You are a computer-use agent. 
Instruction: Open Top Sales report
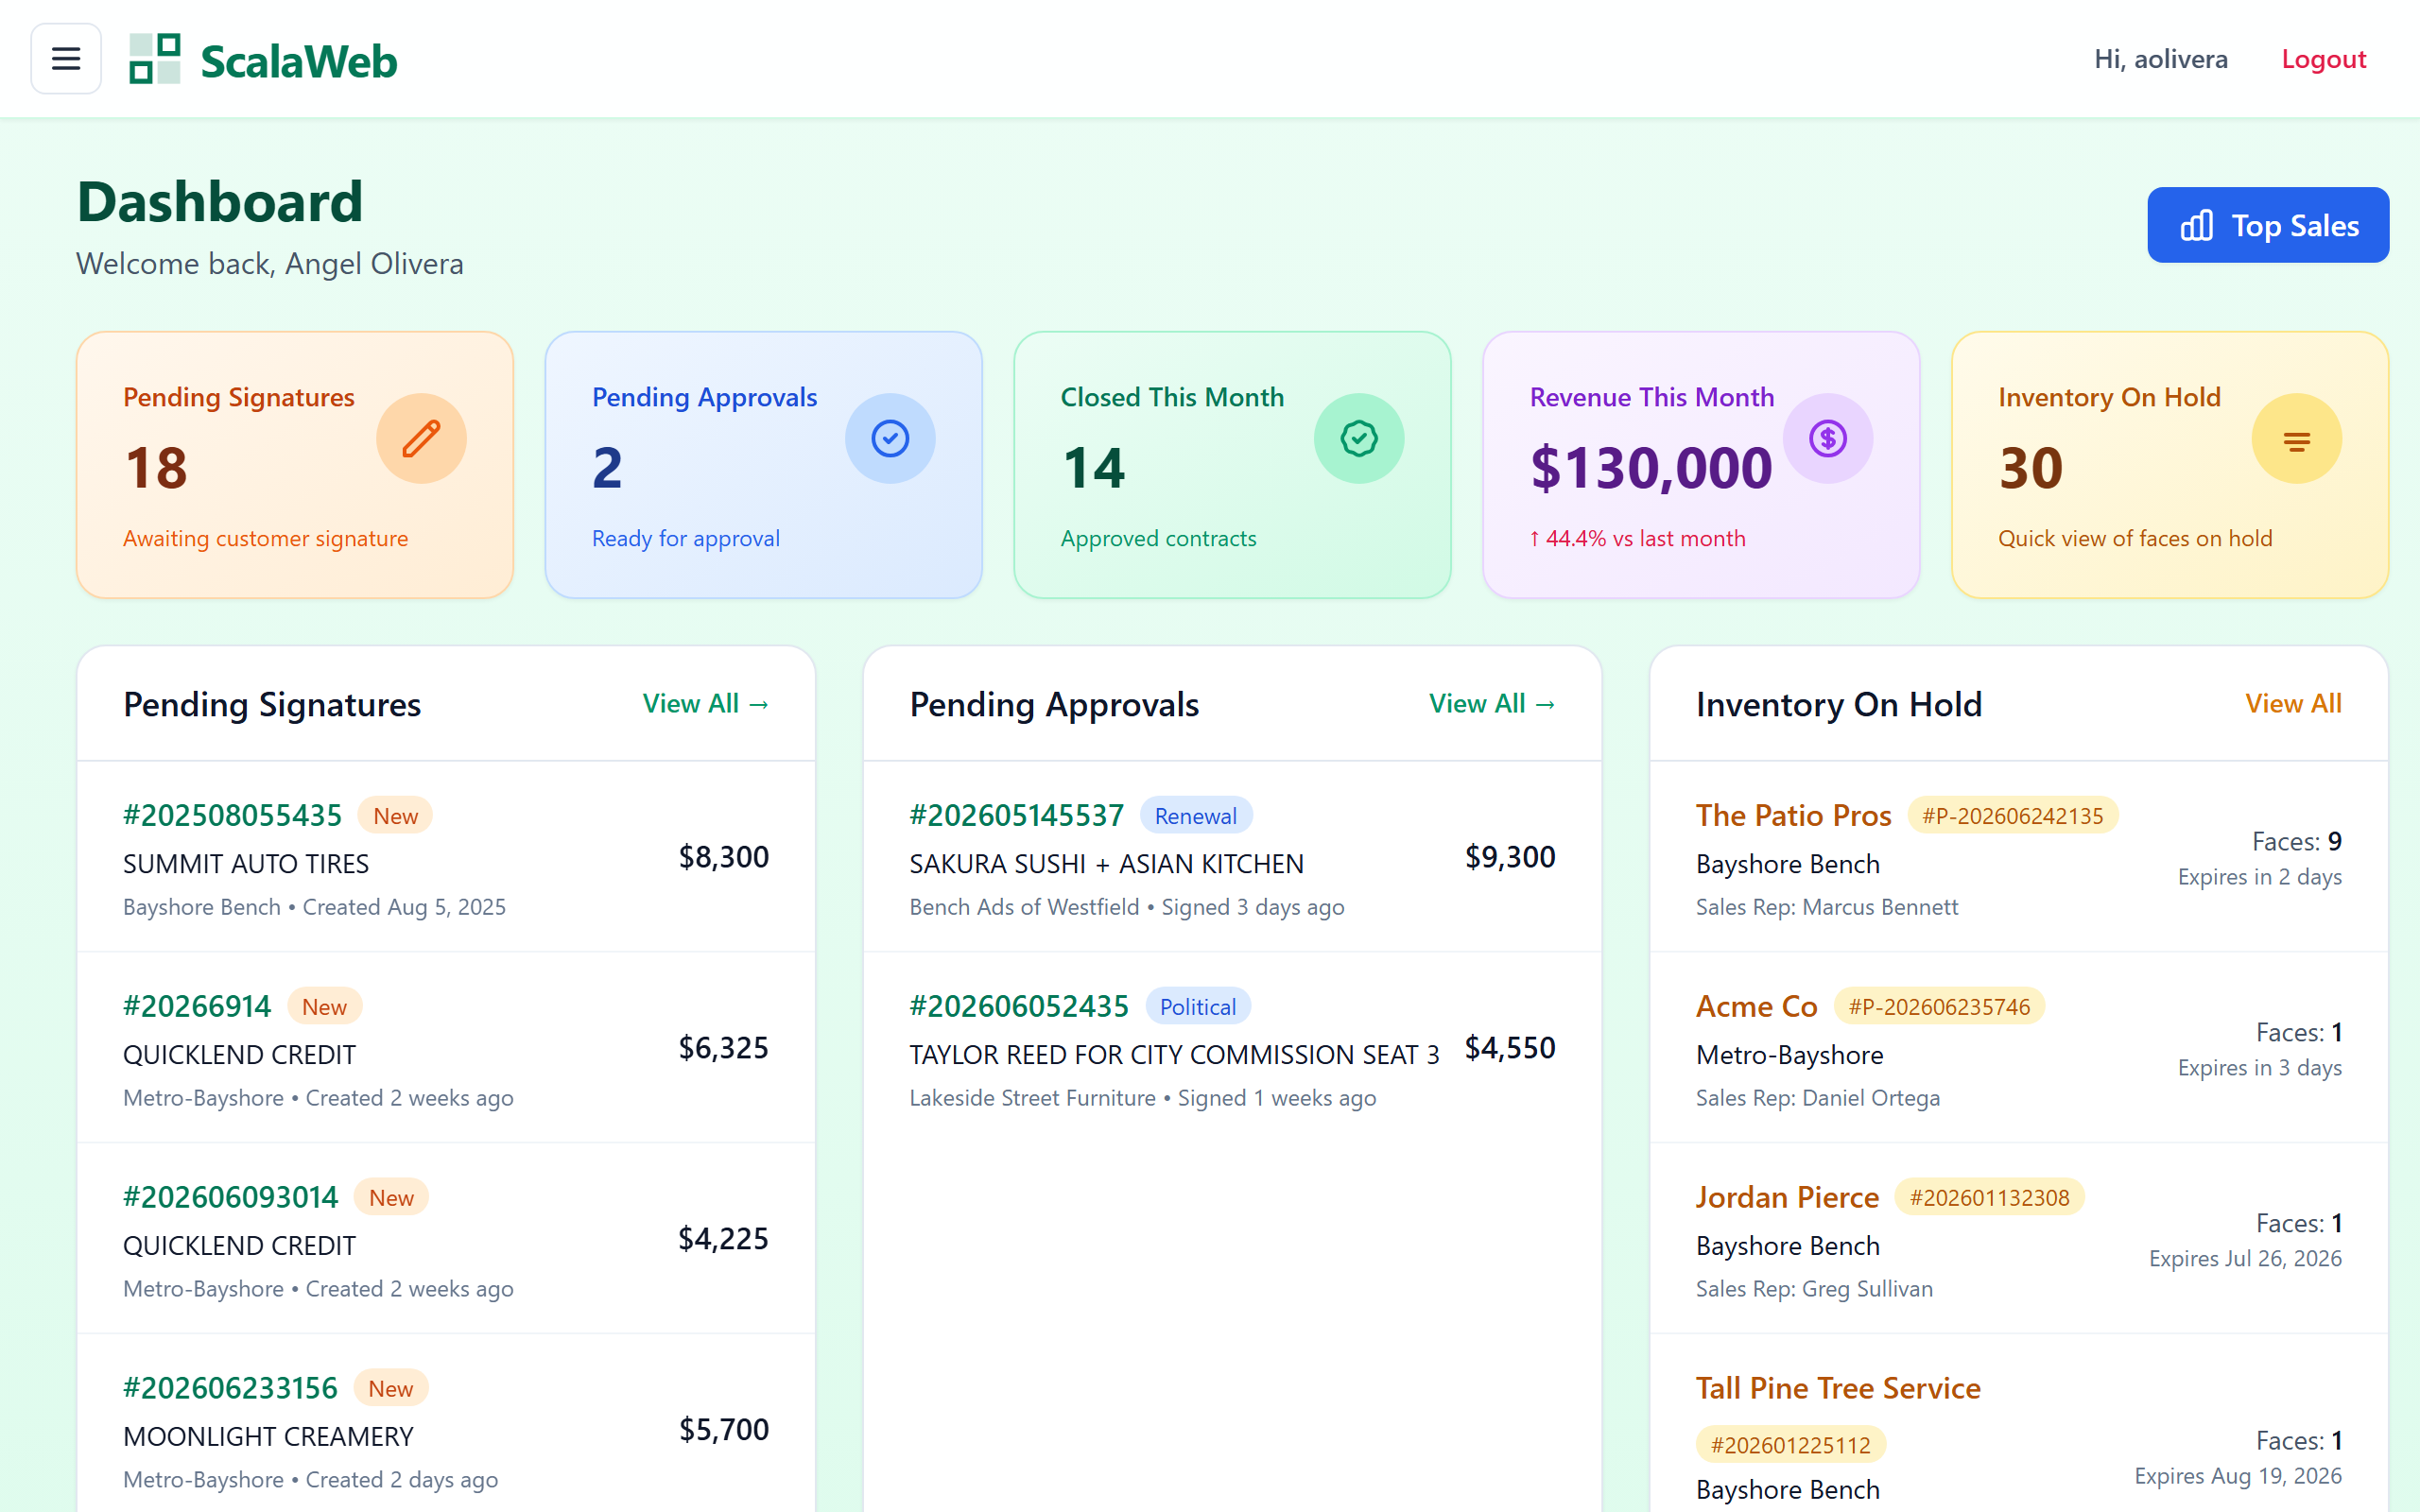click(2268, 225)
